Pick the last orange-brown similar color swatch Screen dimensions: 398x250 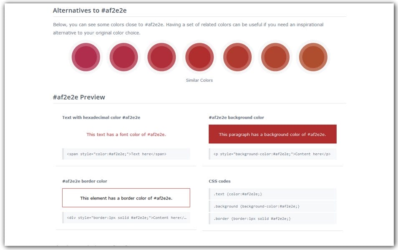tap(313, 57)
